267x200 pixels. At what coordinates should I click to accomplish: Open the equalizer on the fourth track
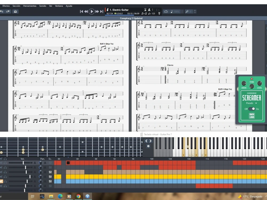pos(50,177)
